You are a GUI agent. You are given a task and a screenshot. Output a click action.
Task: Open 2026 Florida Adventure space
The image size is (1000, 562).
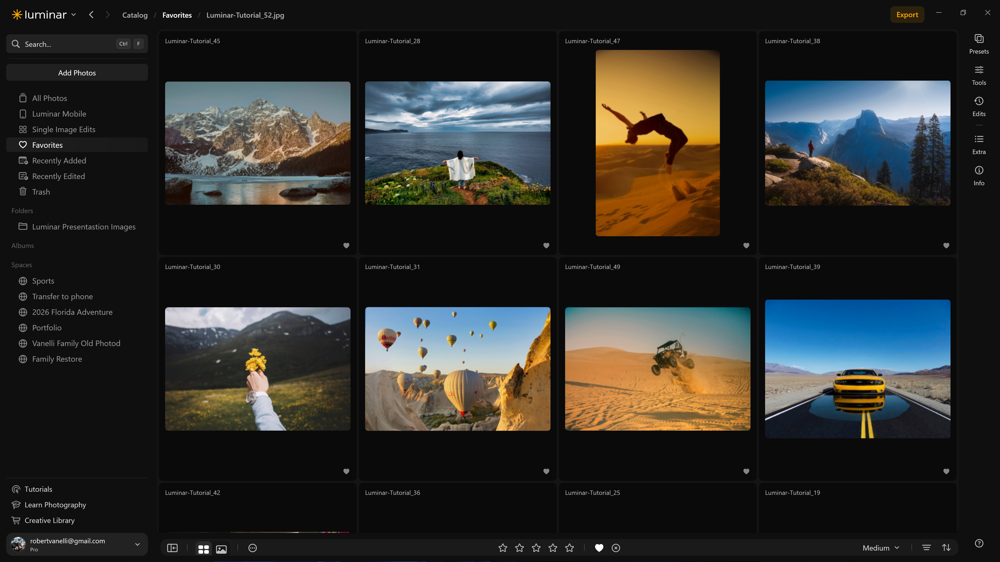pyautogui.click(x=77, y=312)
